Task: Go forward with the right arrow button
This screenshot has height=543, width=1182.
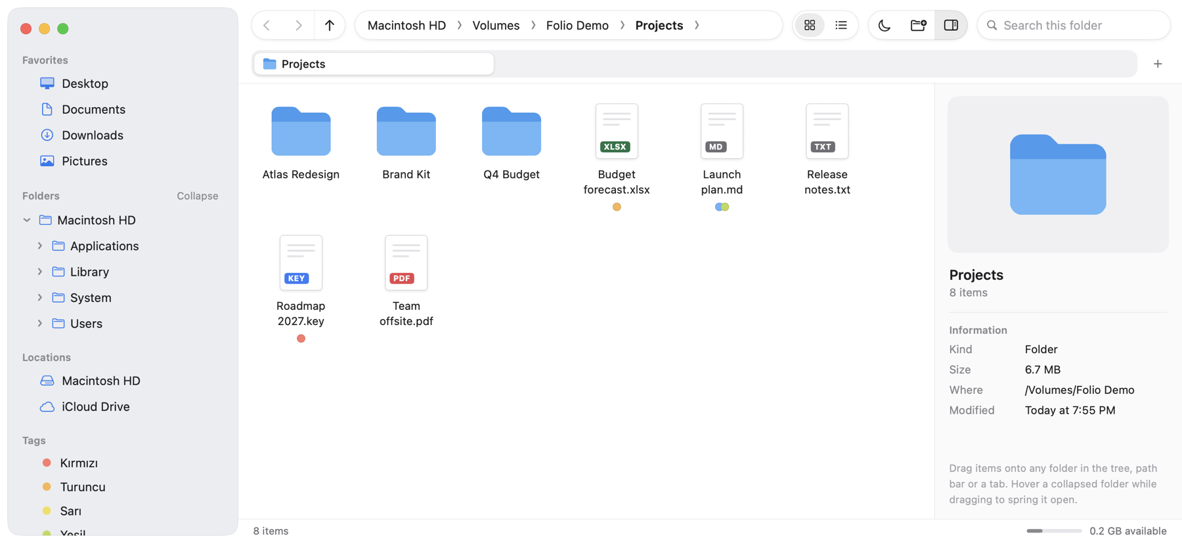Action: (x=298, y=26)
